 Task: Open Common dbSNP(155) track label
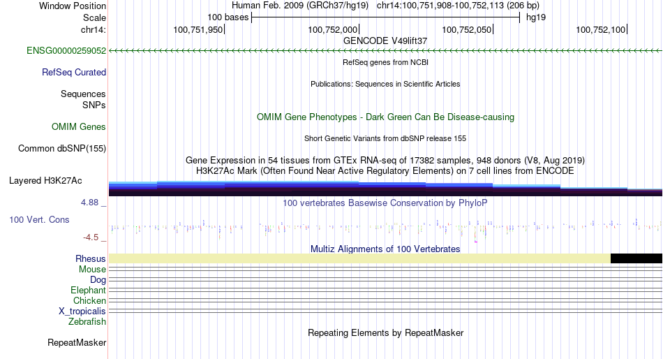(x=62, y=149)
